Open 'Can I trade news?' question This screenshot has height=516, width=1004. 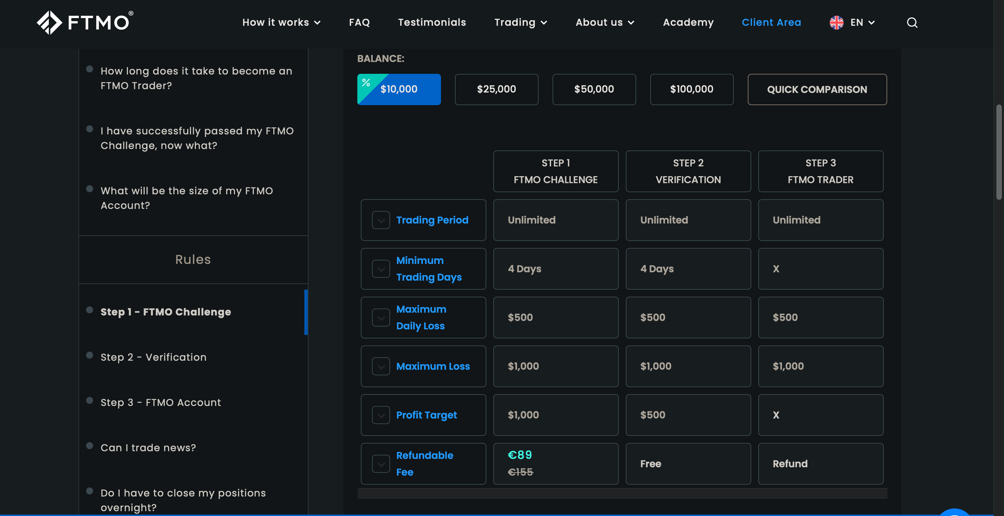pyautogui.click(x=148, y=447)
